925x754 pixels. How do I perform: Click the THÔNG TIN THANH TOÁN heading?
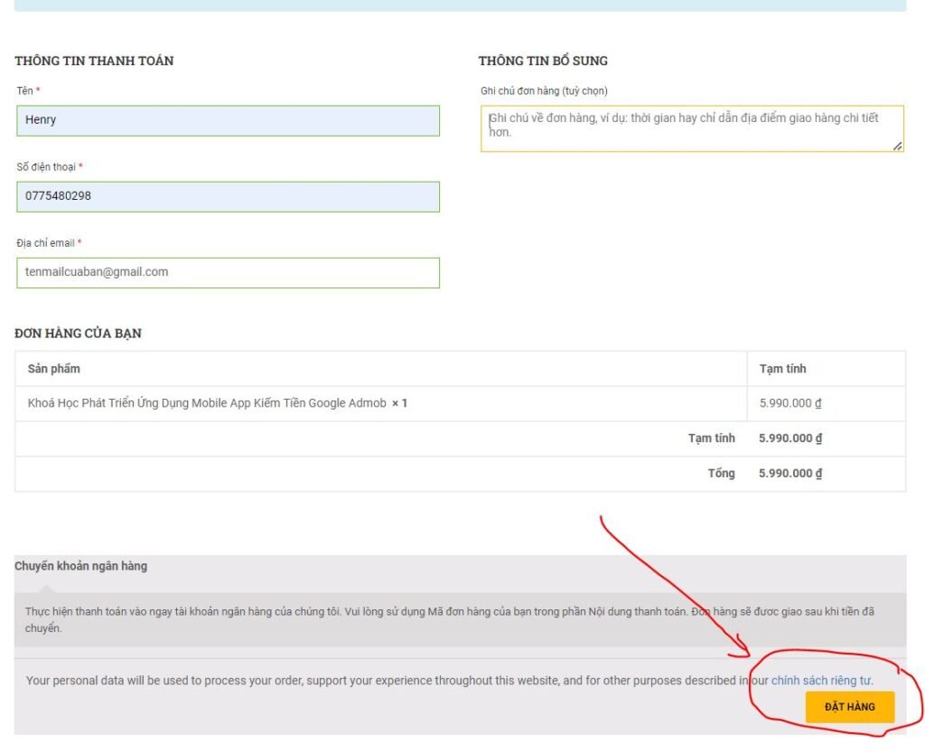[x=94, y=61]
